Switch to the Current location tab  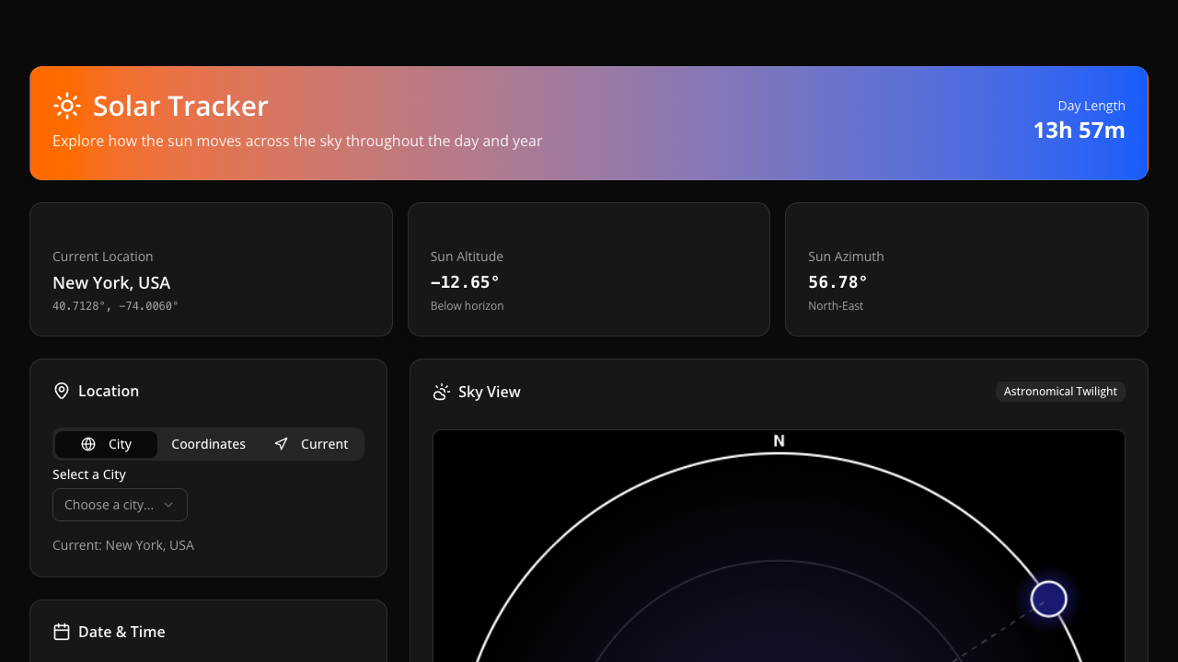coord(311,444)
